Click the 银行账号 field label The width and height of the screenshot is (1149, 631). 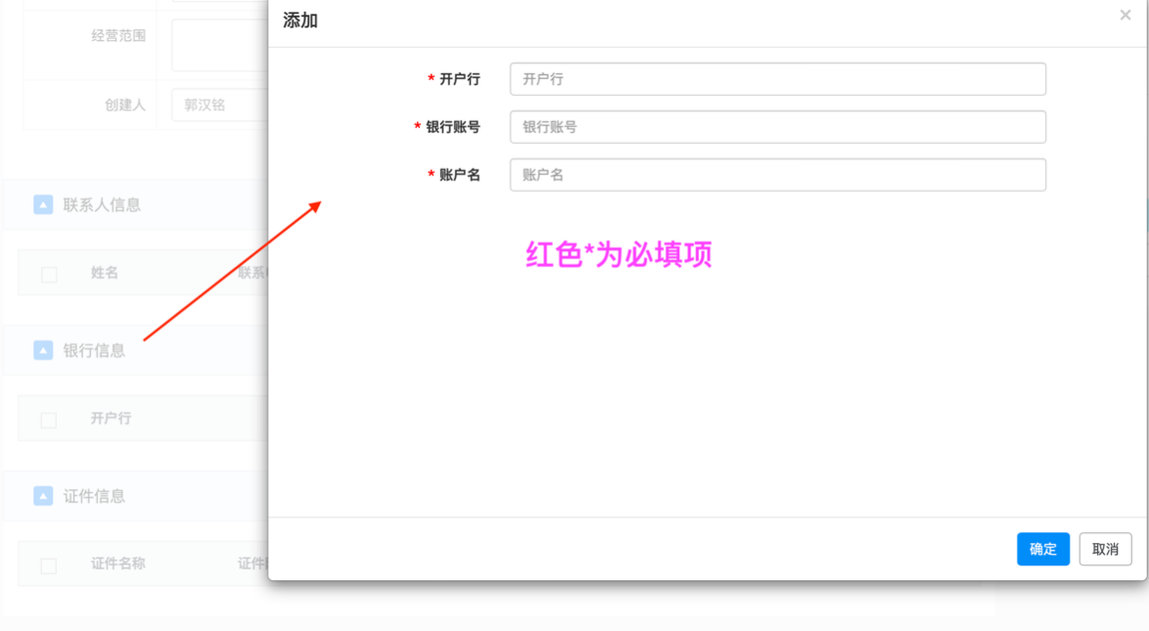tap(452, 127)
